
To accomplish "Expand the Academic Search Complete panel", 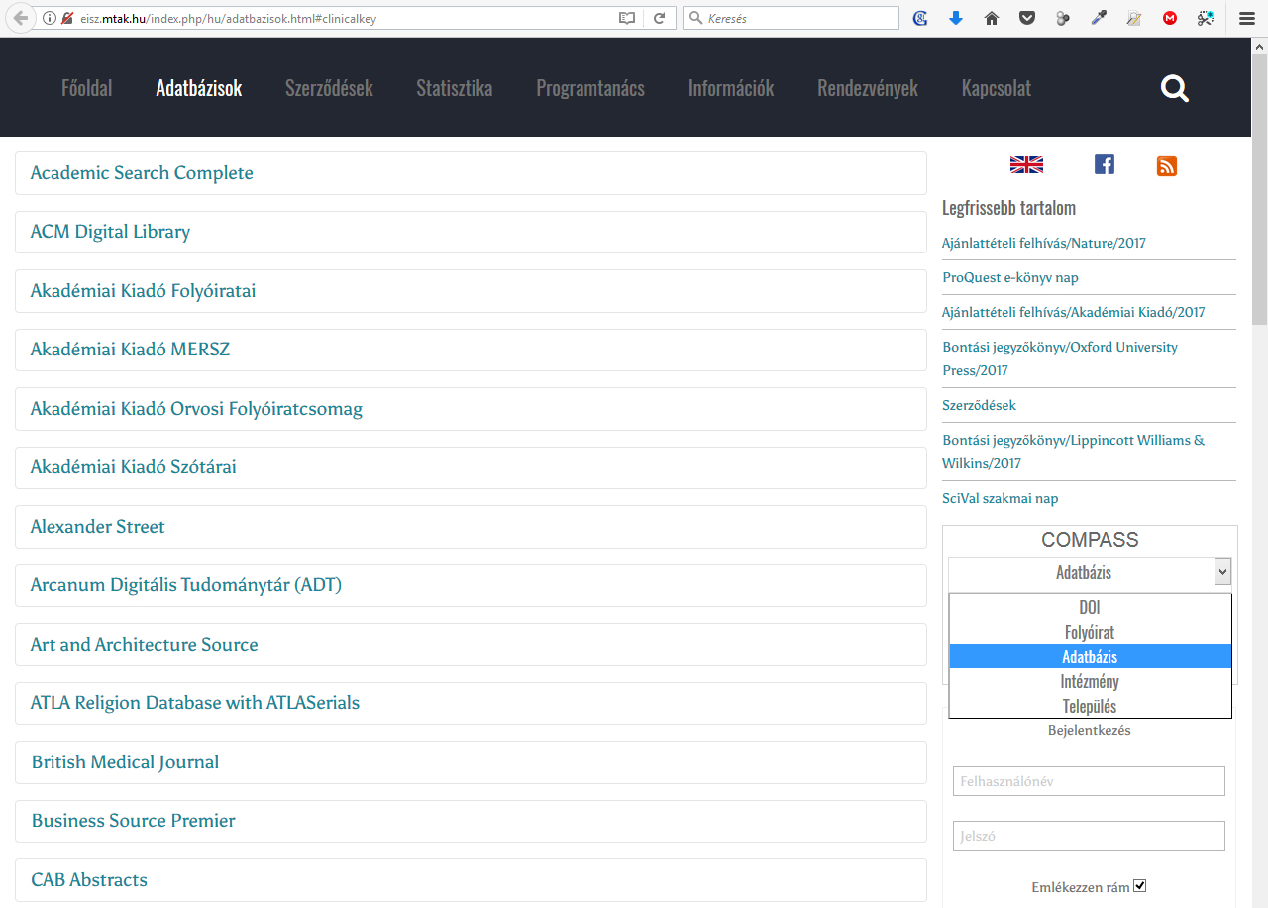I will pyautogui.click(x=471, y=173).
